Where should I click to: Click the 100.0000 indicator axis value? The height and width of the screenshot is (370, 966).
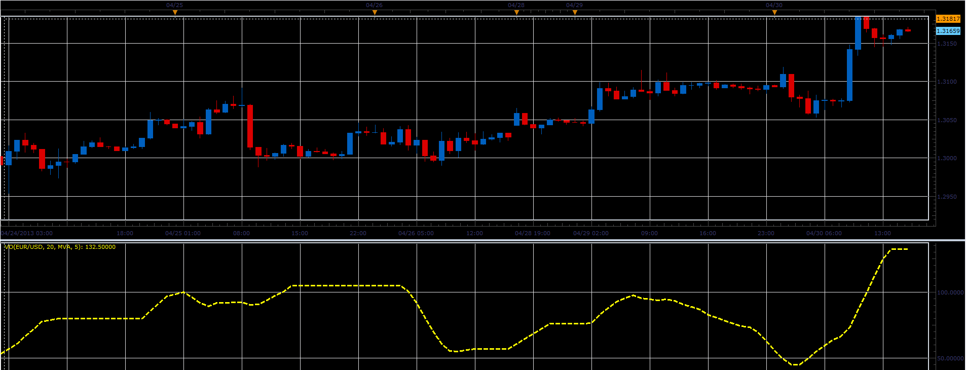click(950, 292)
